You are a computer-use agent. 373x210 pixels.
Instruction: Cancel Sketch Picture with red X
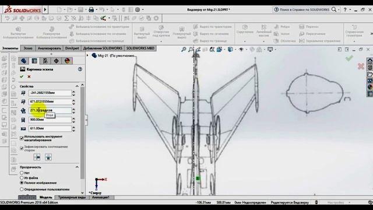(29, 76)
